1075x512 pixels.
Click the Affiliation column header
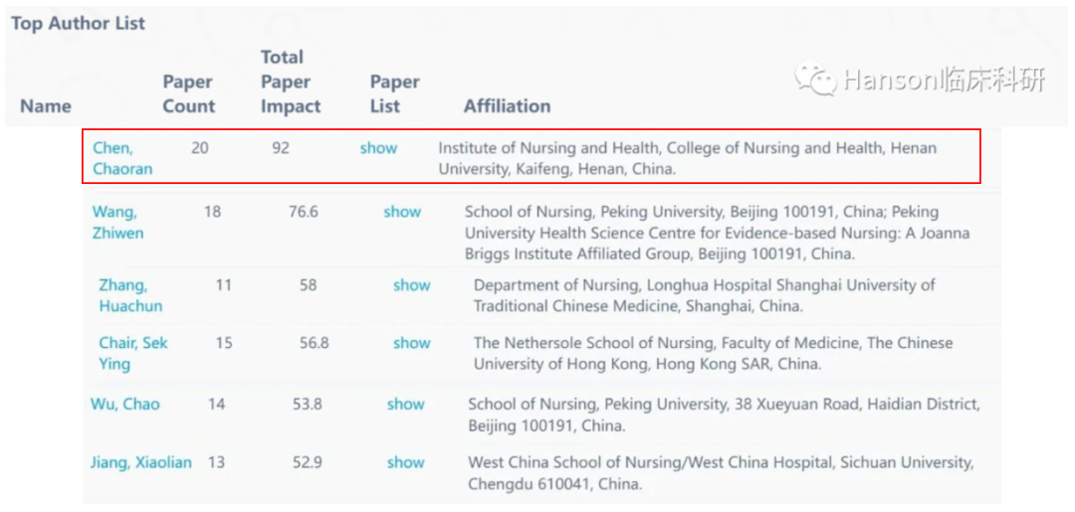pyautogui.click(x=508, y=106)
